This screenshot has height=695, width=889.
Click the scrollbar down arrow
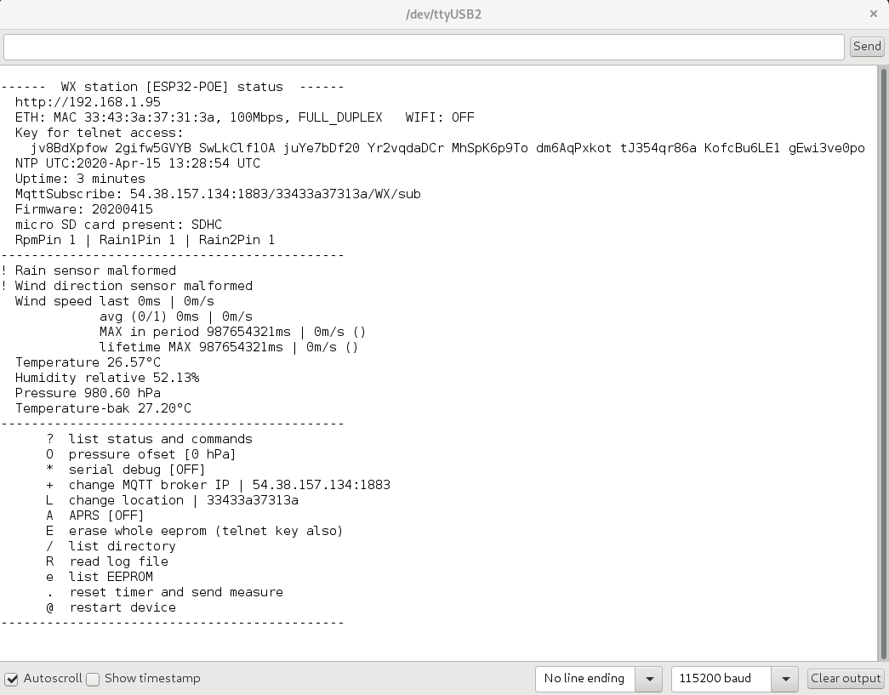883,654
